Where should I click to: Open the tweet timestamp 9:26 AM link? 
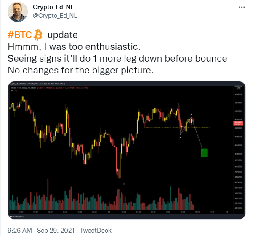pos(20,230)
